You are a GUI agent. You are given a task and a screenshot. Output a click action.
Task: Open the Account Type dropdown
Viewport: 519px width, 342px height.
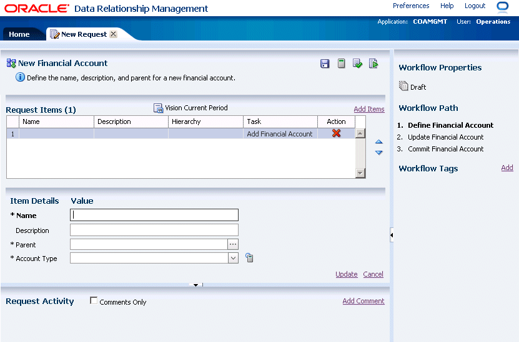pyautogui.click(x=233, y=258)
